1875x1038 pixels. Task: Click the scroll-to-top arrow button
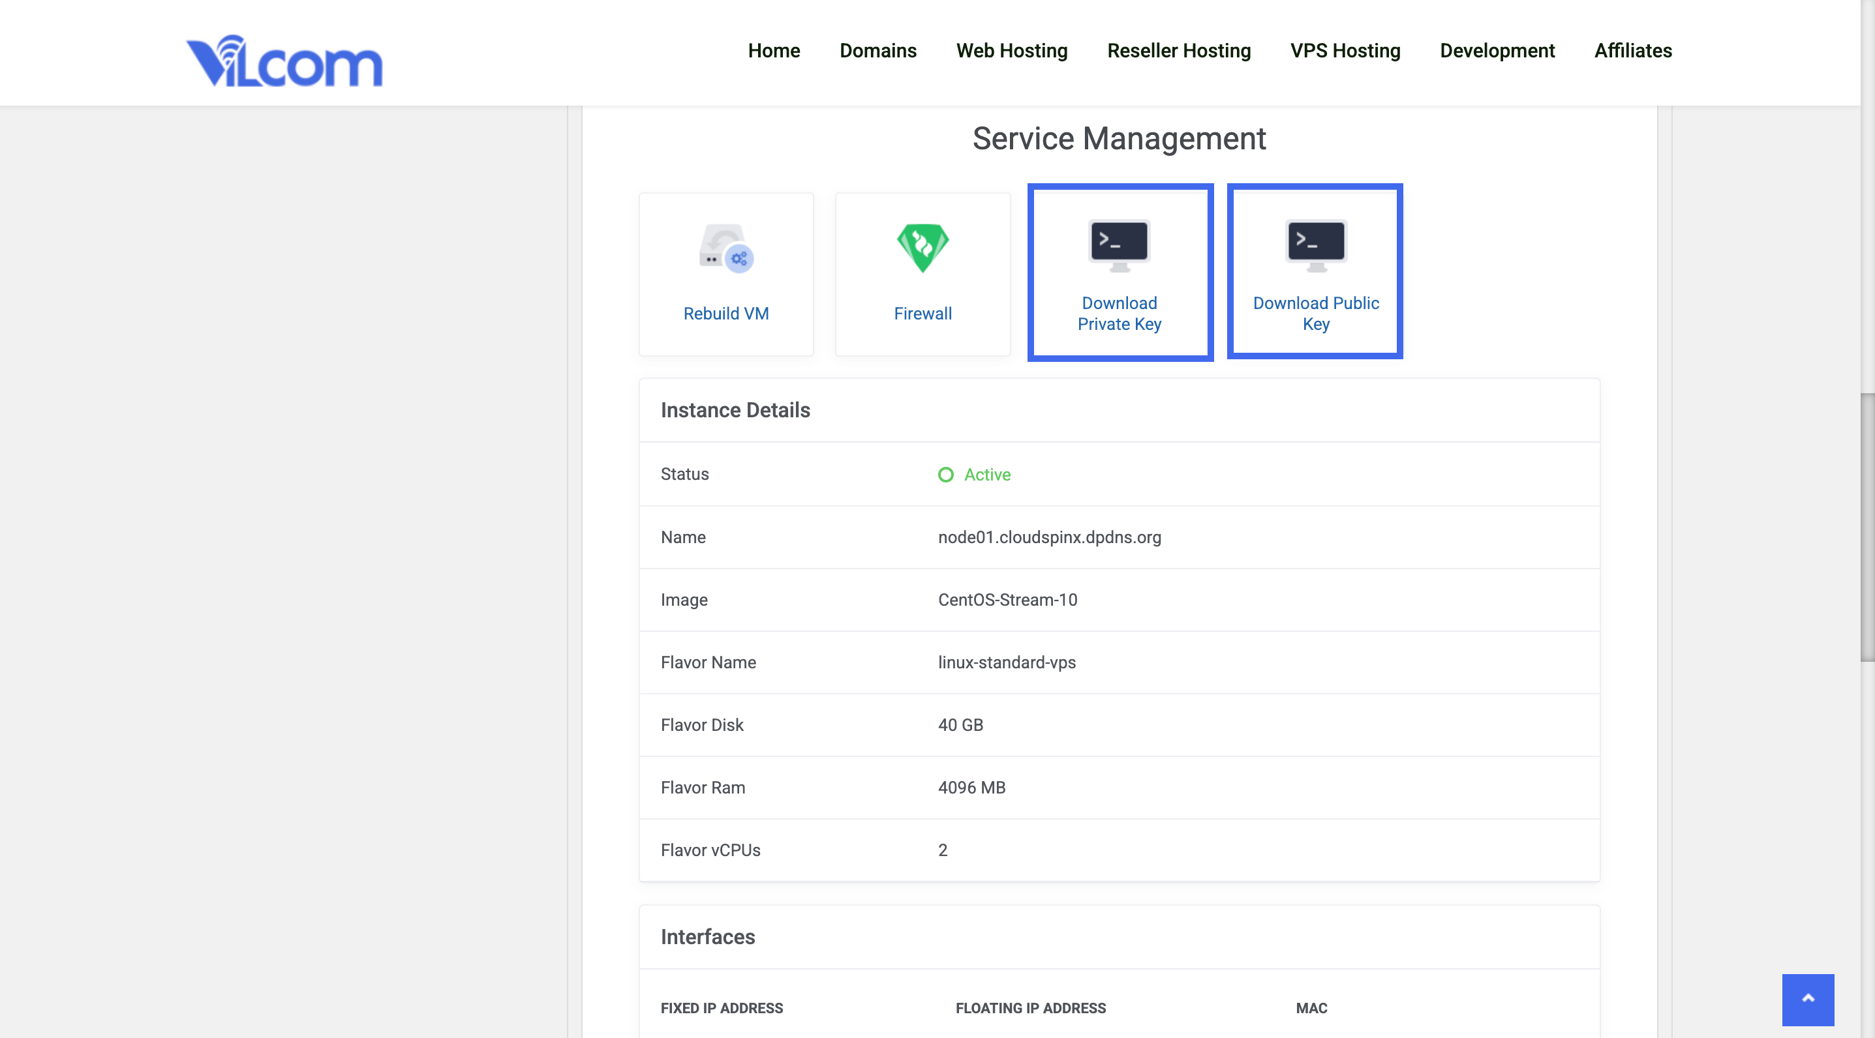pos(1807,1000)
